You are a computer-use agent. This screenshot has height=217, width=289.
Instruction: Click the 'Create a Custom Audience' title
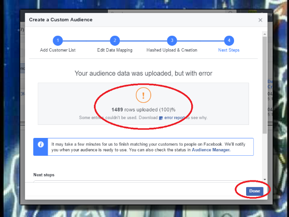[x=61, y=20]
